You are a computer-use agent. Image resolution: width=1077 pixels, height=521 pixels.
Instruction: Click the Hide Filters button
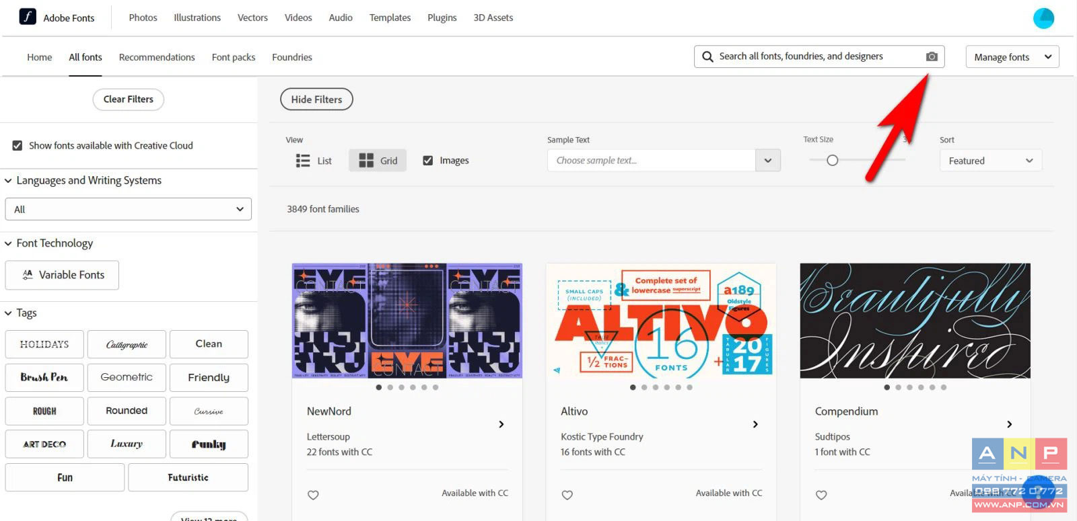[x=316, y=99]
